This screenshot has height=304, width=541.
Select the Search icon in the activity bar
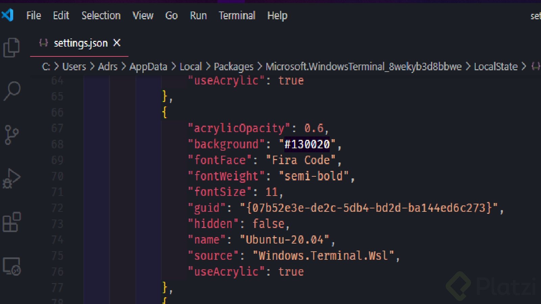coord(12,91)
